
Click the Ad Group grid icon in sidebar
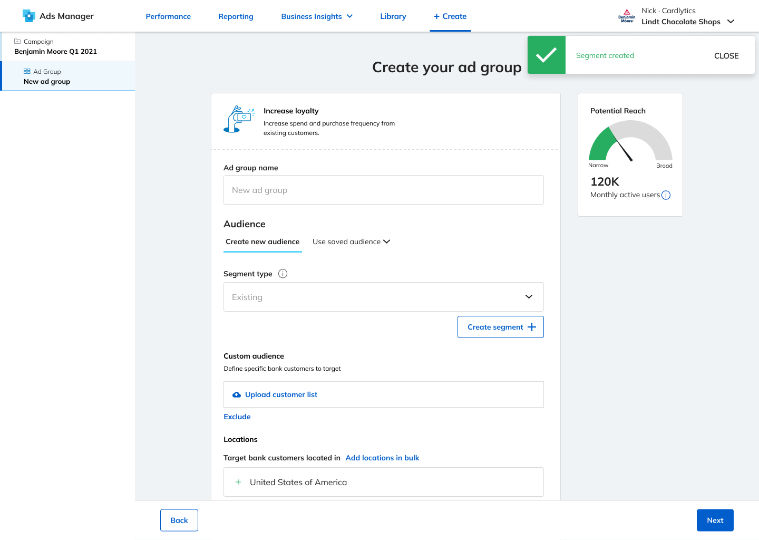pos(27,71)
